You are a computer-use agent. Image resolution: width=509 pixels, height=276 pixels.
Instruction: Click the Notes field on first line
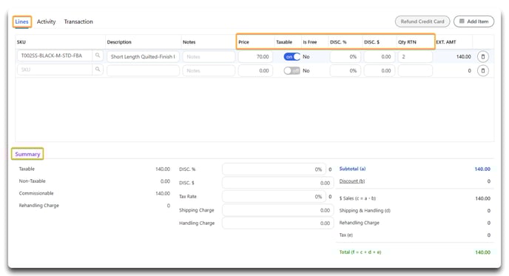click(x=209, y=56)
